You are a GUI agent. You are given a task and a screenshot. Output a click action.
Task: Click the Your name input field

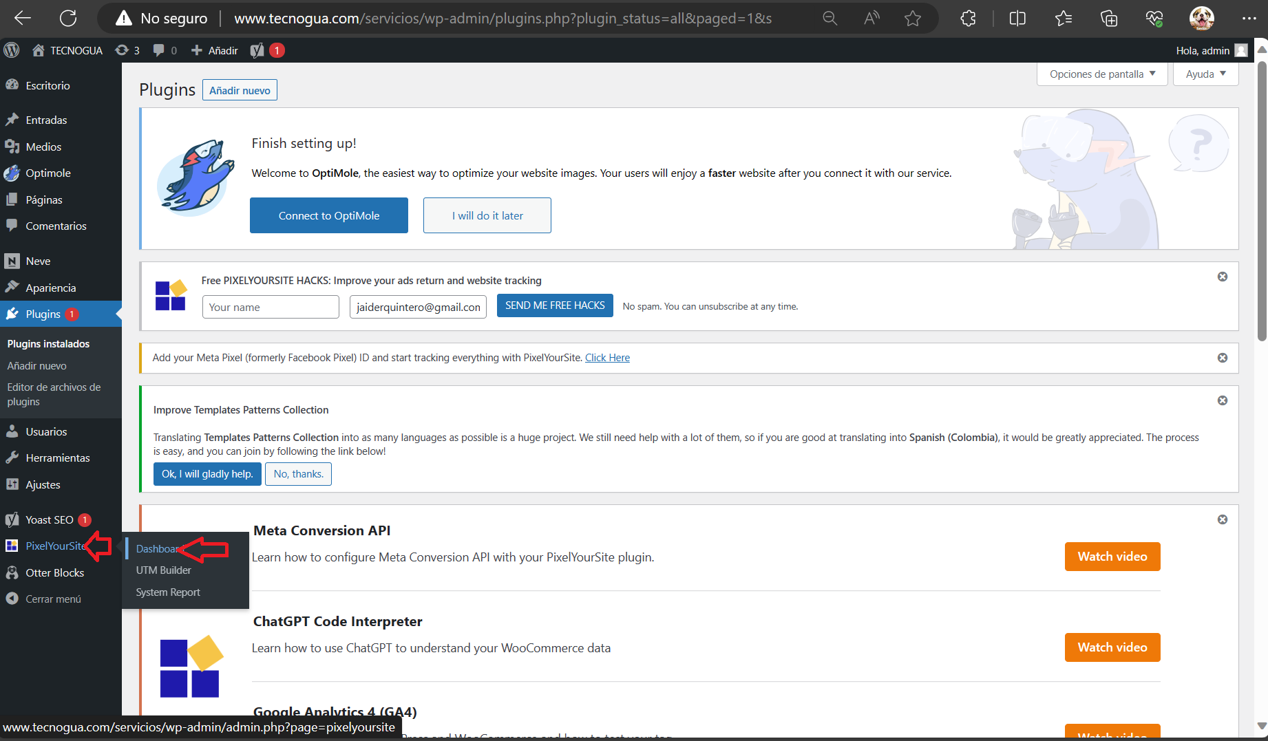click(x=271, y=307)
